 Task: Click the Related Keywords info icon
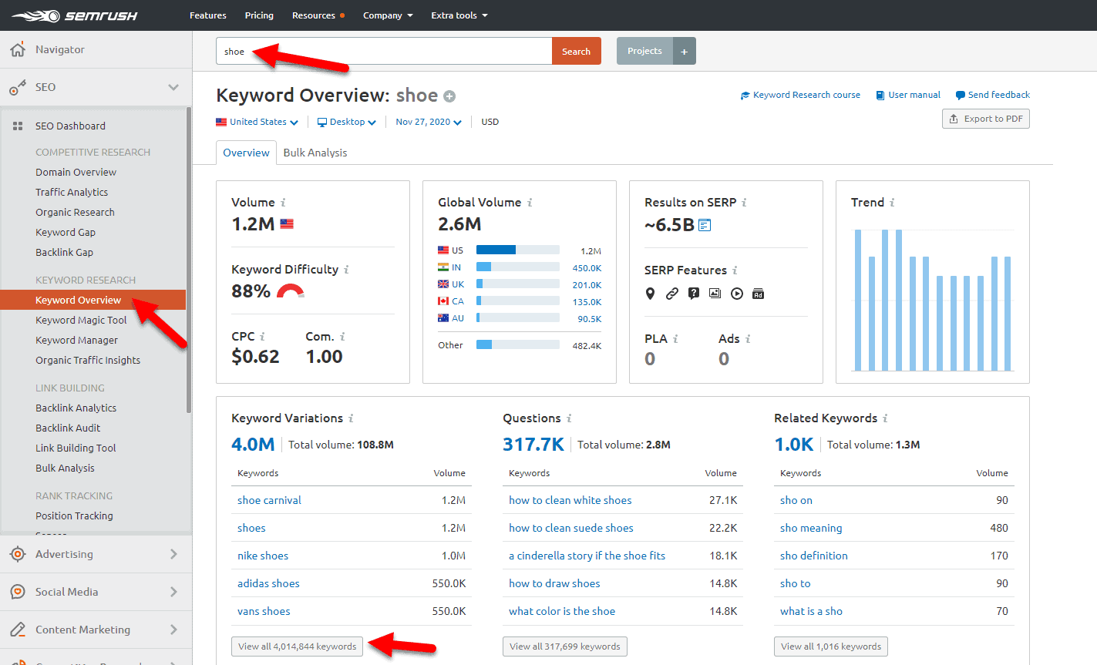(x=885, y=418)
